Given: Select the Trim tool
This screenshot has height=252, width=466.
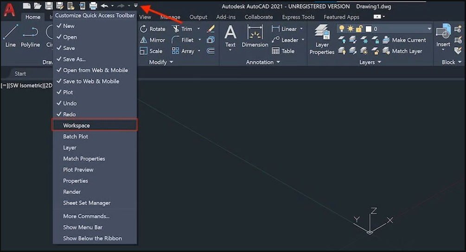Looking at the screenshot, I should coord(182,29).
